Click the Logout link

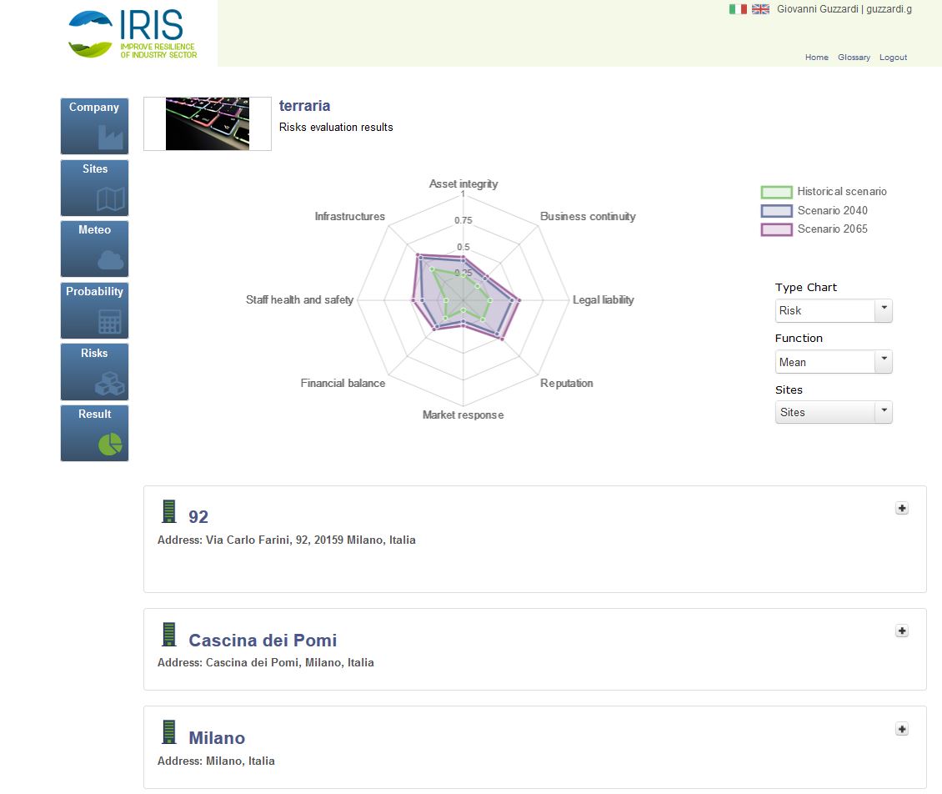coord(893,57)
